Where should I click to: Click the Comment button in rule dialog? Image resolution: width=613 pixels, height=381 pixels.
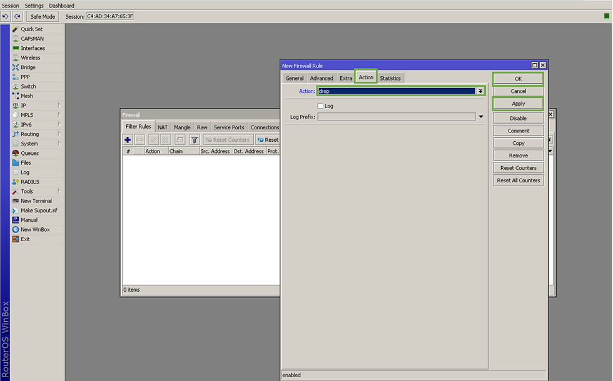click(518, 131)
